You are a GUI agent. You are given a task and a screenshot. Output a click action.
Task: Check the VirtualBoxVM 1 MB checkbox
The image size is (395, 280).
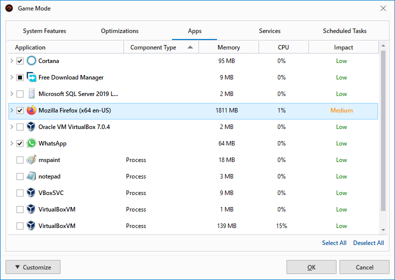[x=20, y=209]
